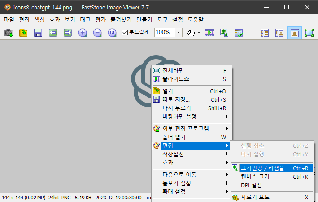Viewport: 318px width, 202px height.
Task: Switch to the browser with preview layout icon
Action: click(x=279, y=33)
